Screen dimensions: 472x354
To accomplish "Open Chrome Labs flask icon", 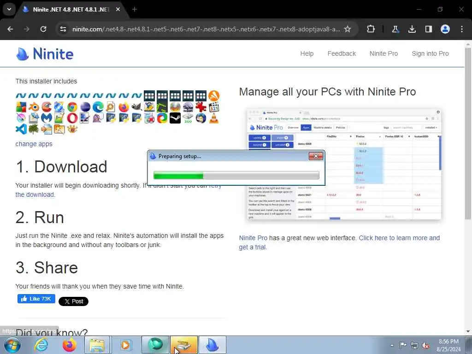I will coord(395,29).
